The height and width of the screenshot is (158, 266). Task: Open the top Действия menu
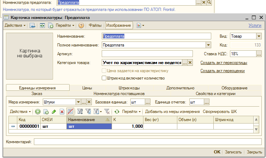click(x=14, y=25)
